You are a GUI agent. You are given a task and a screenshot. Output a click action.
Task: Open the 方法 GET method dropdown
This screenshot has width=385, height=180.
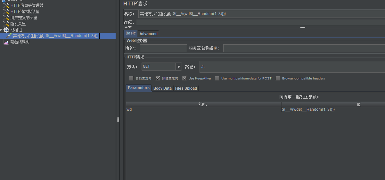(178, 67)
